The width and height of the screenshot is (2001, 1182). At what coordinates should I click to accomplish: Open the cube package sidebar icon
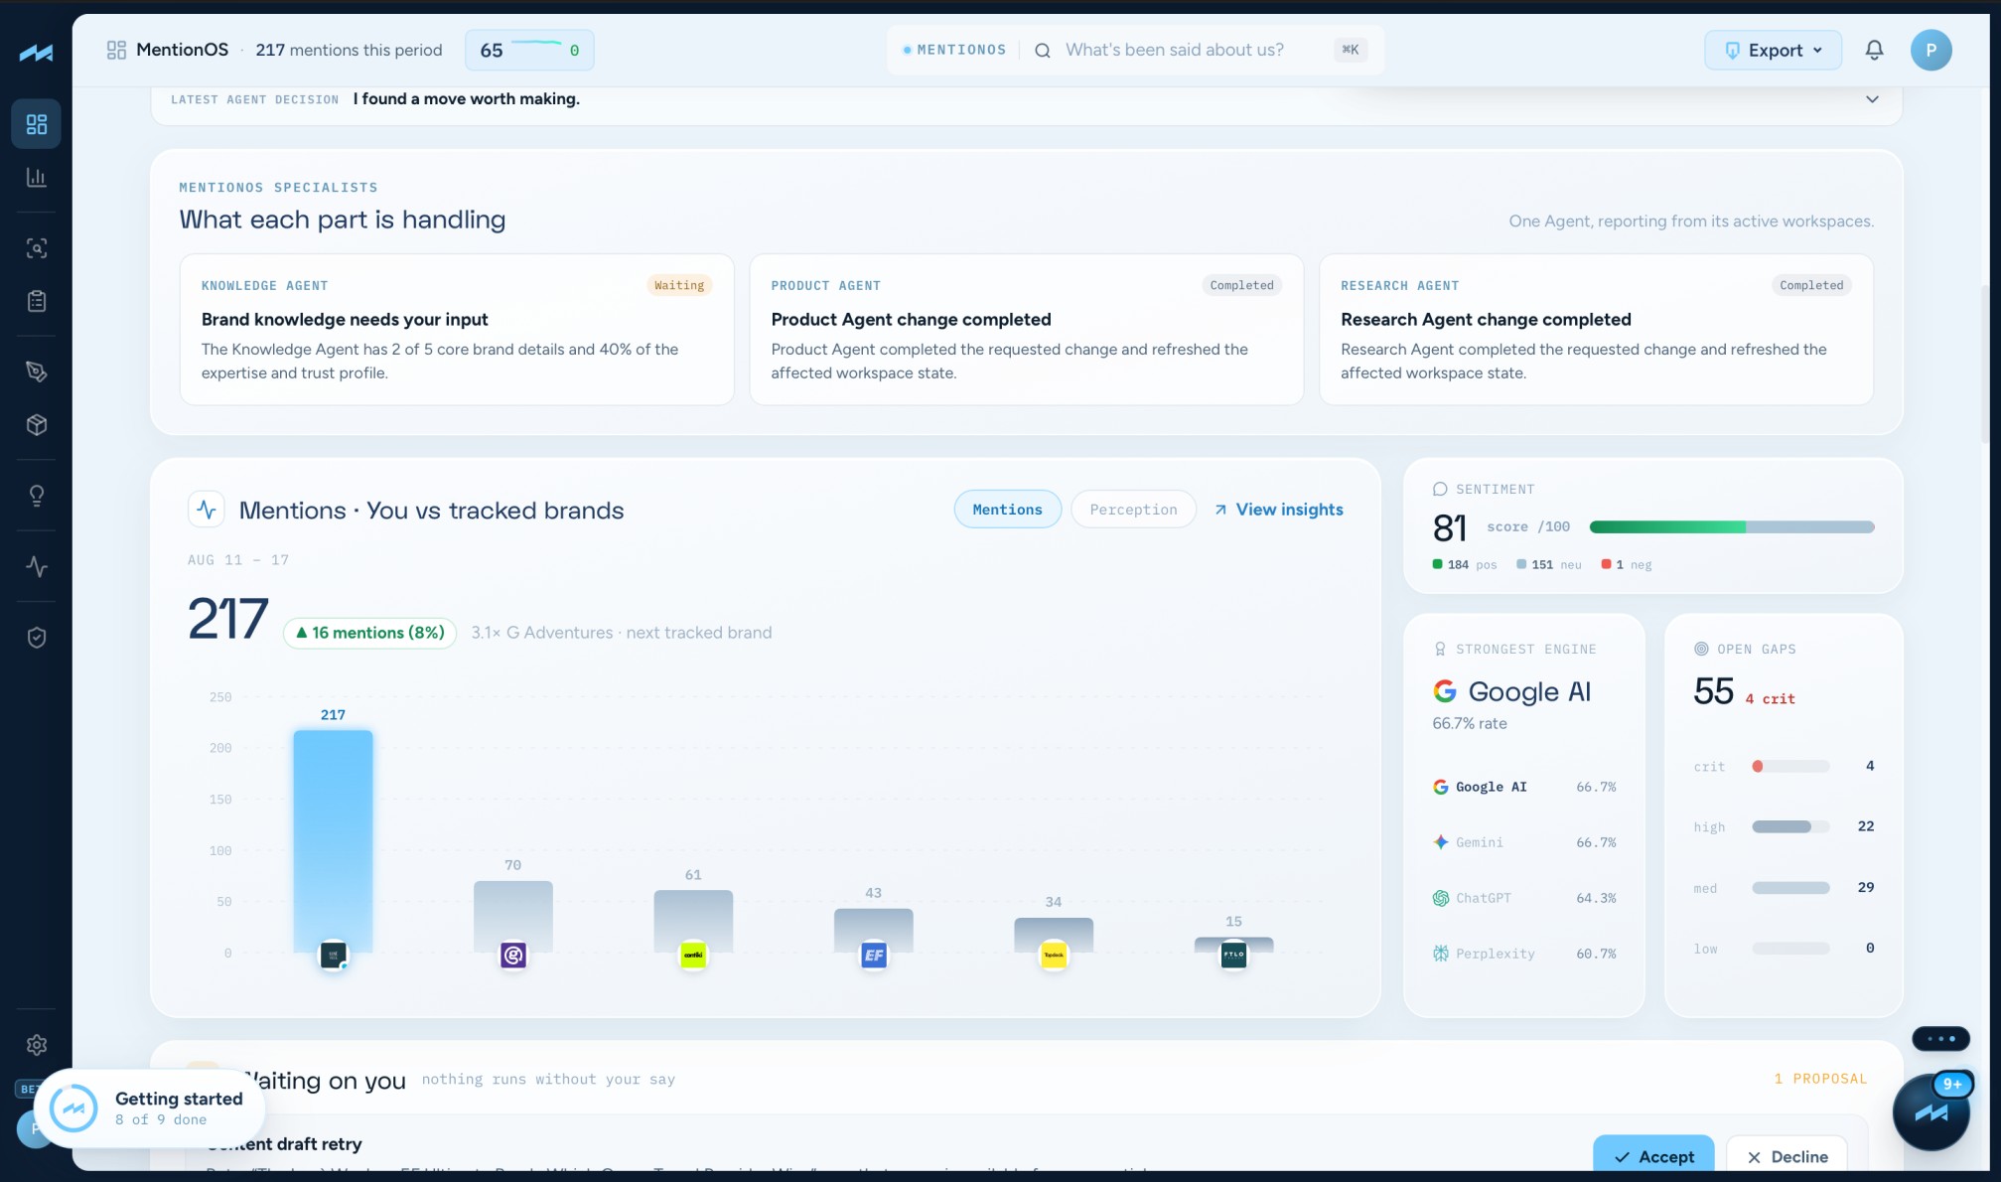[x=37, y=425]
